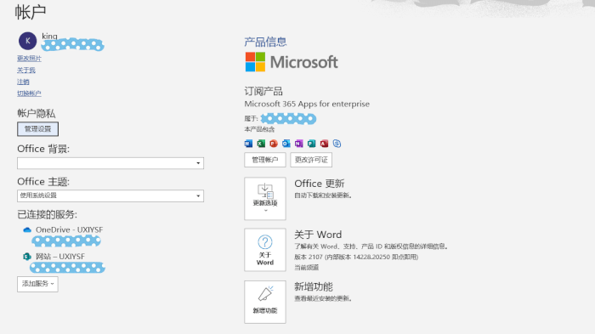
Task: Click the 更改许可证 button
Action: 311,160
